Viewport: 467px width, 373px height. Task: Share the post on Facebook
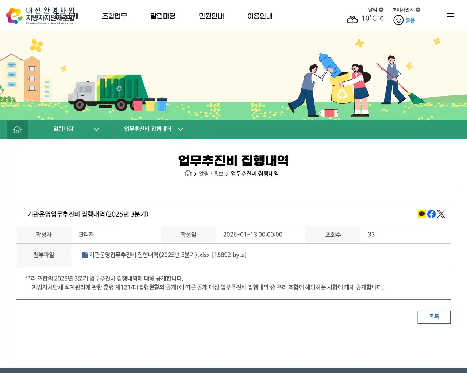point(431,214)
